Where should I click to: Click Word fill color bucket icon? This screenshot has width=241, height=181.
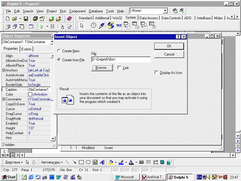111,162
